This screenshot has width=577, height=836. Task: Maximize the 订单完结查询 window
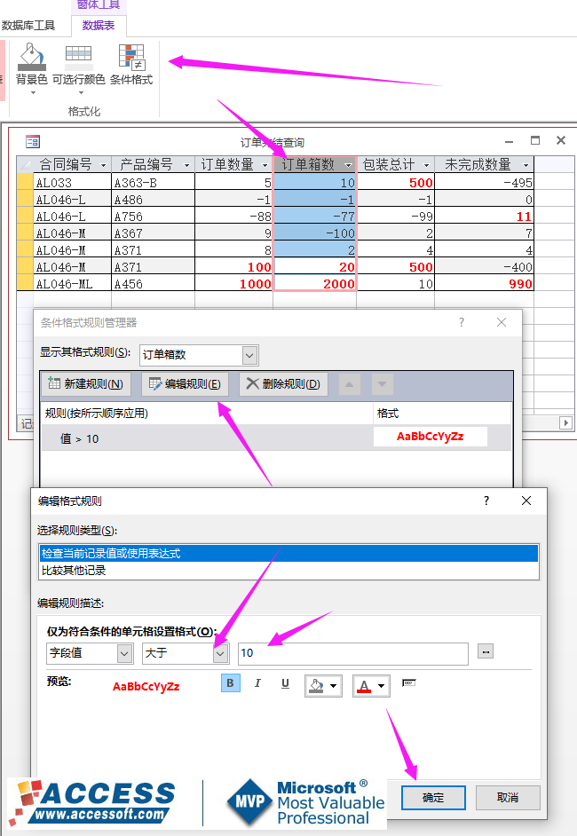coord(535,140)
